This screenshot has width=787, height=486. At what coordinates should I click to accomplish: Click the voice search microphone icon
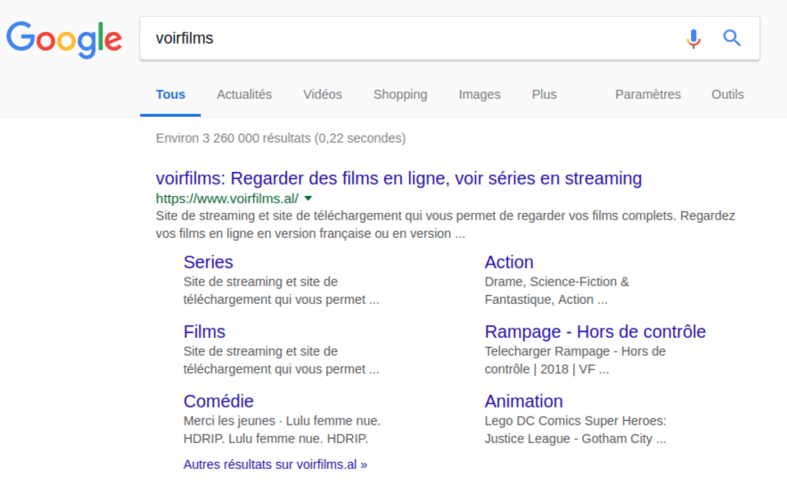[693, 38]
